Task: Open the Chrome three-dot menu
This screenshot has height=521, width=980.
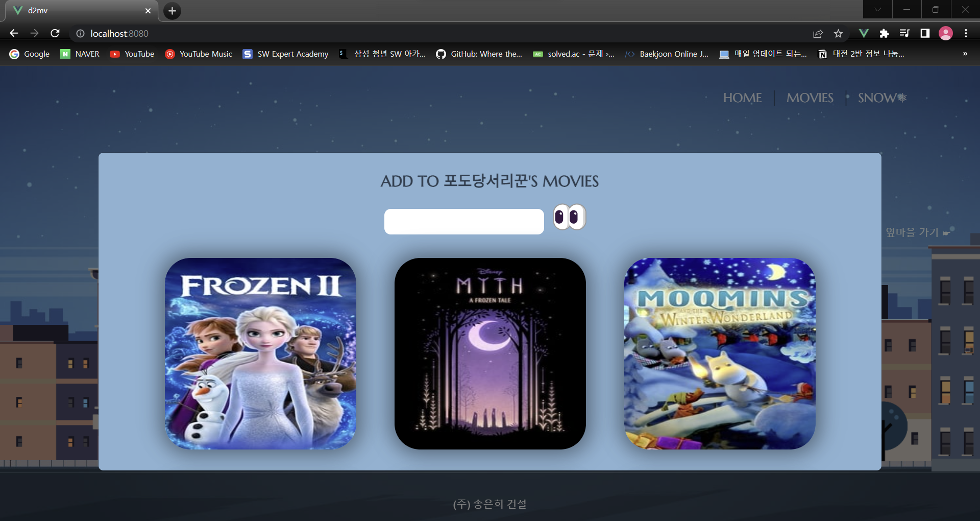Action: click(x=966, y=33)
